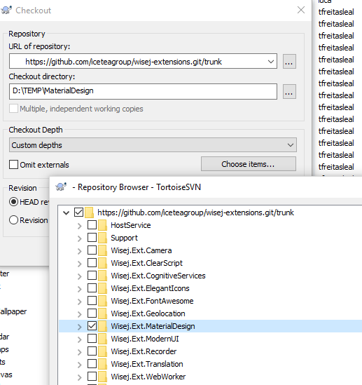
Task: Check the Wisej.Ext.Camera checkbox
Action: click(92, 250)
